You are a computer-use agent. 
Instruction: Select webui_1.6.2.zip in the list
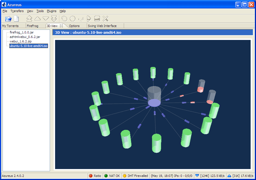pyautogui.click(x=21, y=41)
